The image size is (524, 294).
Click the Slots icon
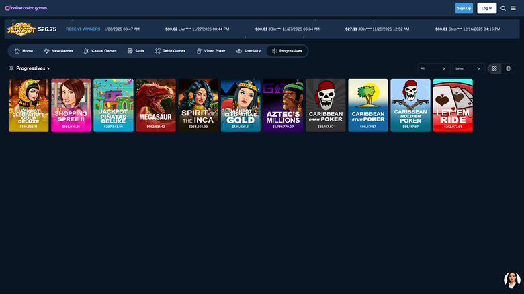coord(130,51)
